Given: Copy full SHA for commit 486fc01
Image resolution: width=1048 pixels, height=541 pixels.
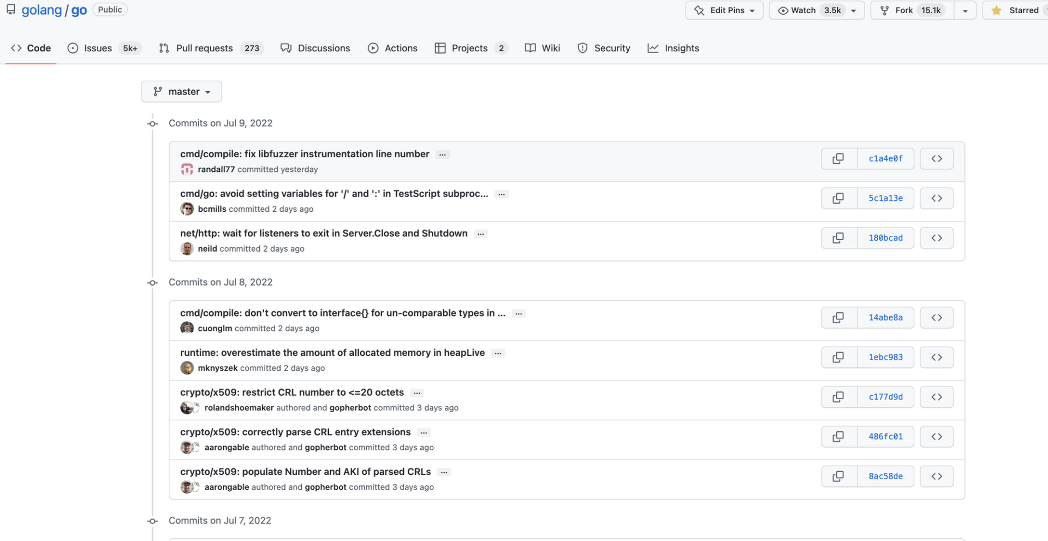Looking at the screenshot, I should point(838,437).
